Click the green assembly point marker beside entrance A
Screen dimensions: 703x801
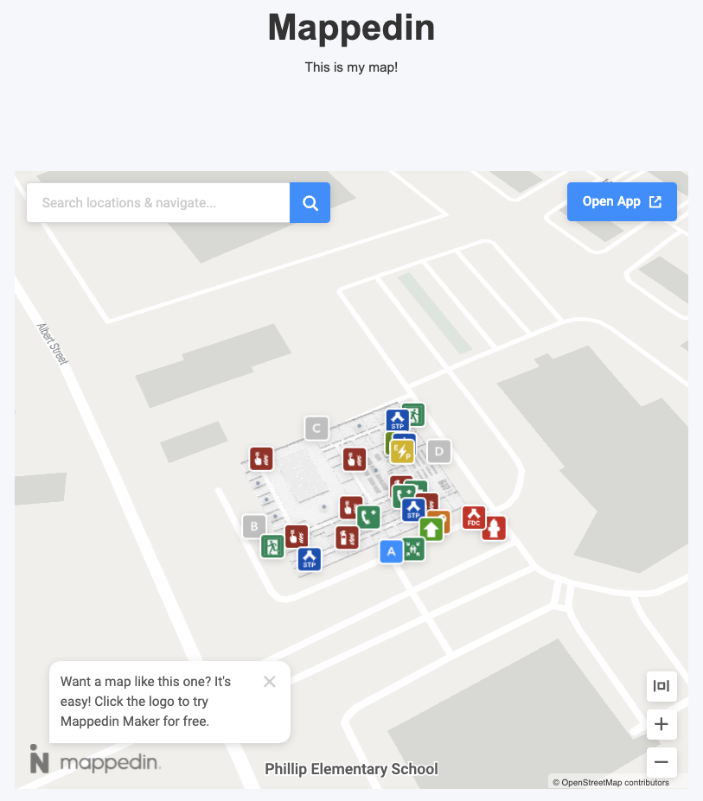pos(413,550)
